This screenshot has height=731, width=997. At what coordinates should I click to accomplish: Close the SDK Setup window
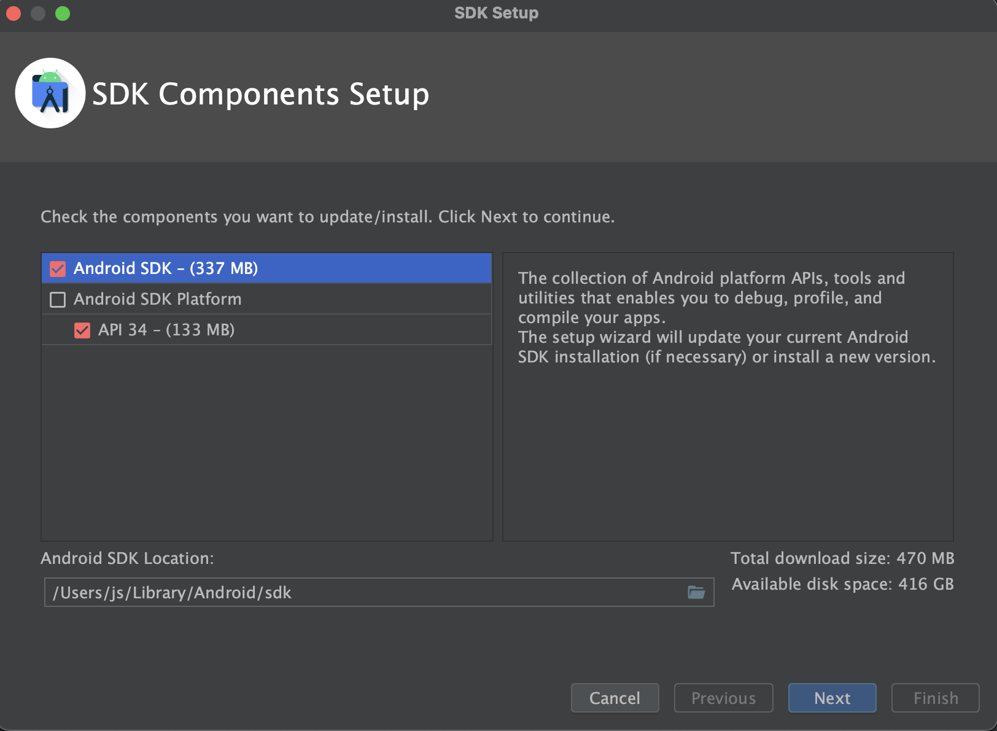(x=14, y=13)
